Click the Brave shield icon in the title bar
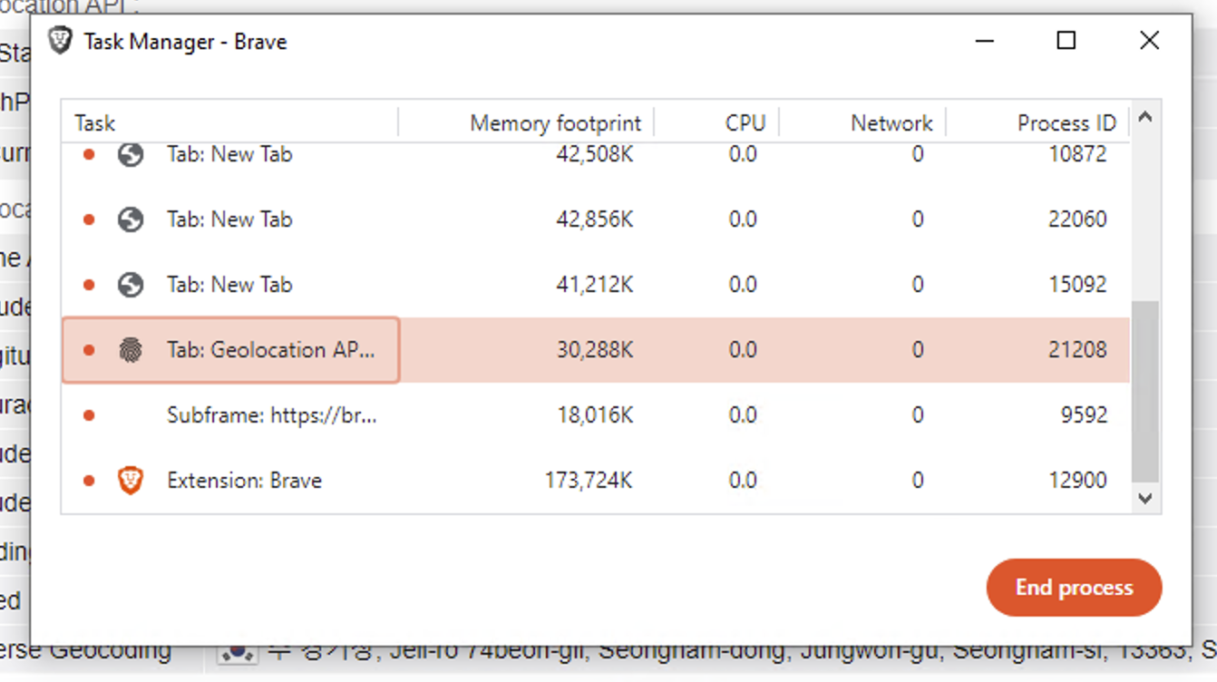This screenshot has height=682, width=1217. [60, 41]
